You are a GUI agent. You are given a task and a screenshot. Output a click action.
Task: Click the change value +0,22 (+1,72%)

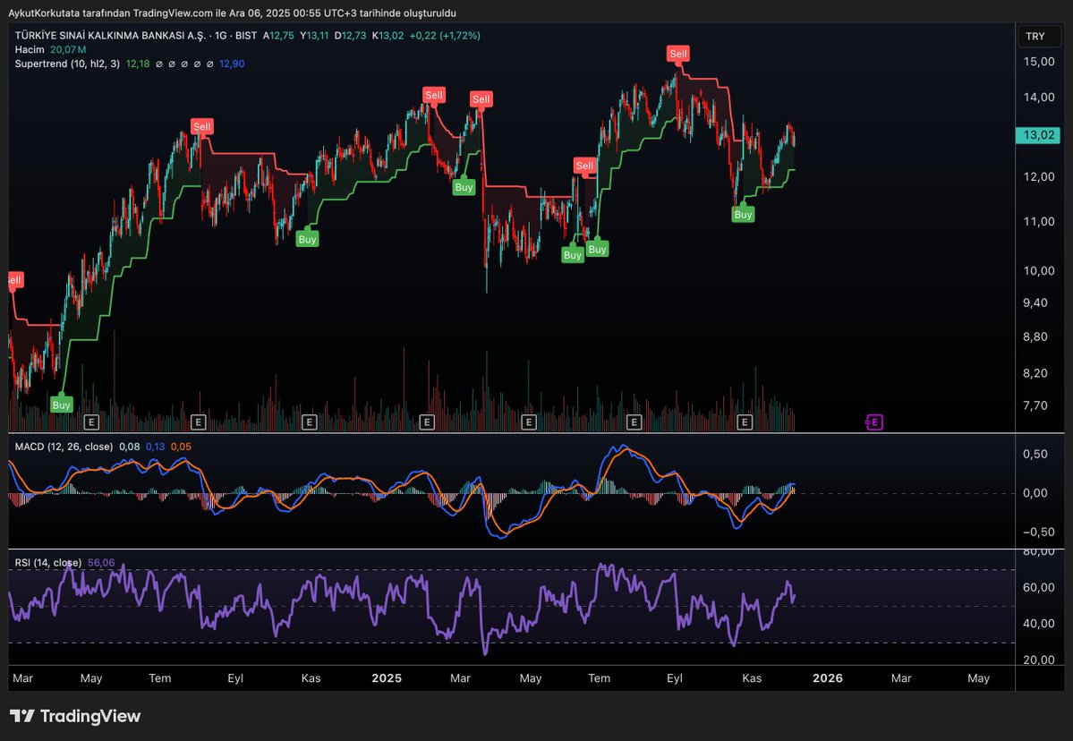coord(445,36)
